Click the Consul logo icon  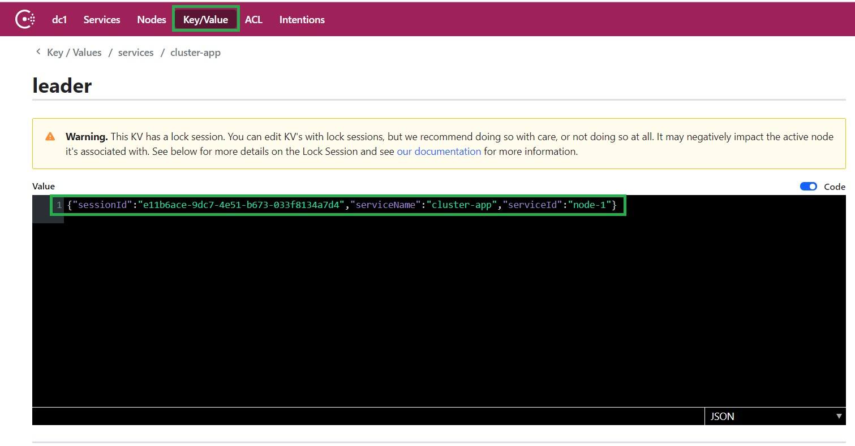tap(25, 19)
